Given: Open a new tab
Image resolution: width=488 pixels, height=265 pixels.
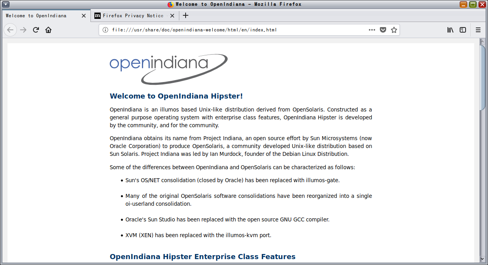Looking at the screenshot, I should [186, 16].
